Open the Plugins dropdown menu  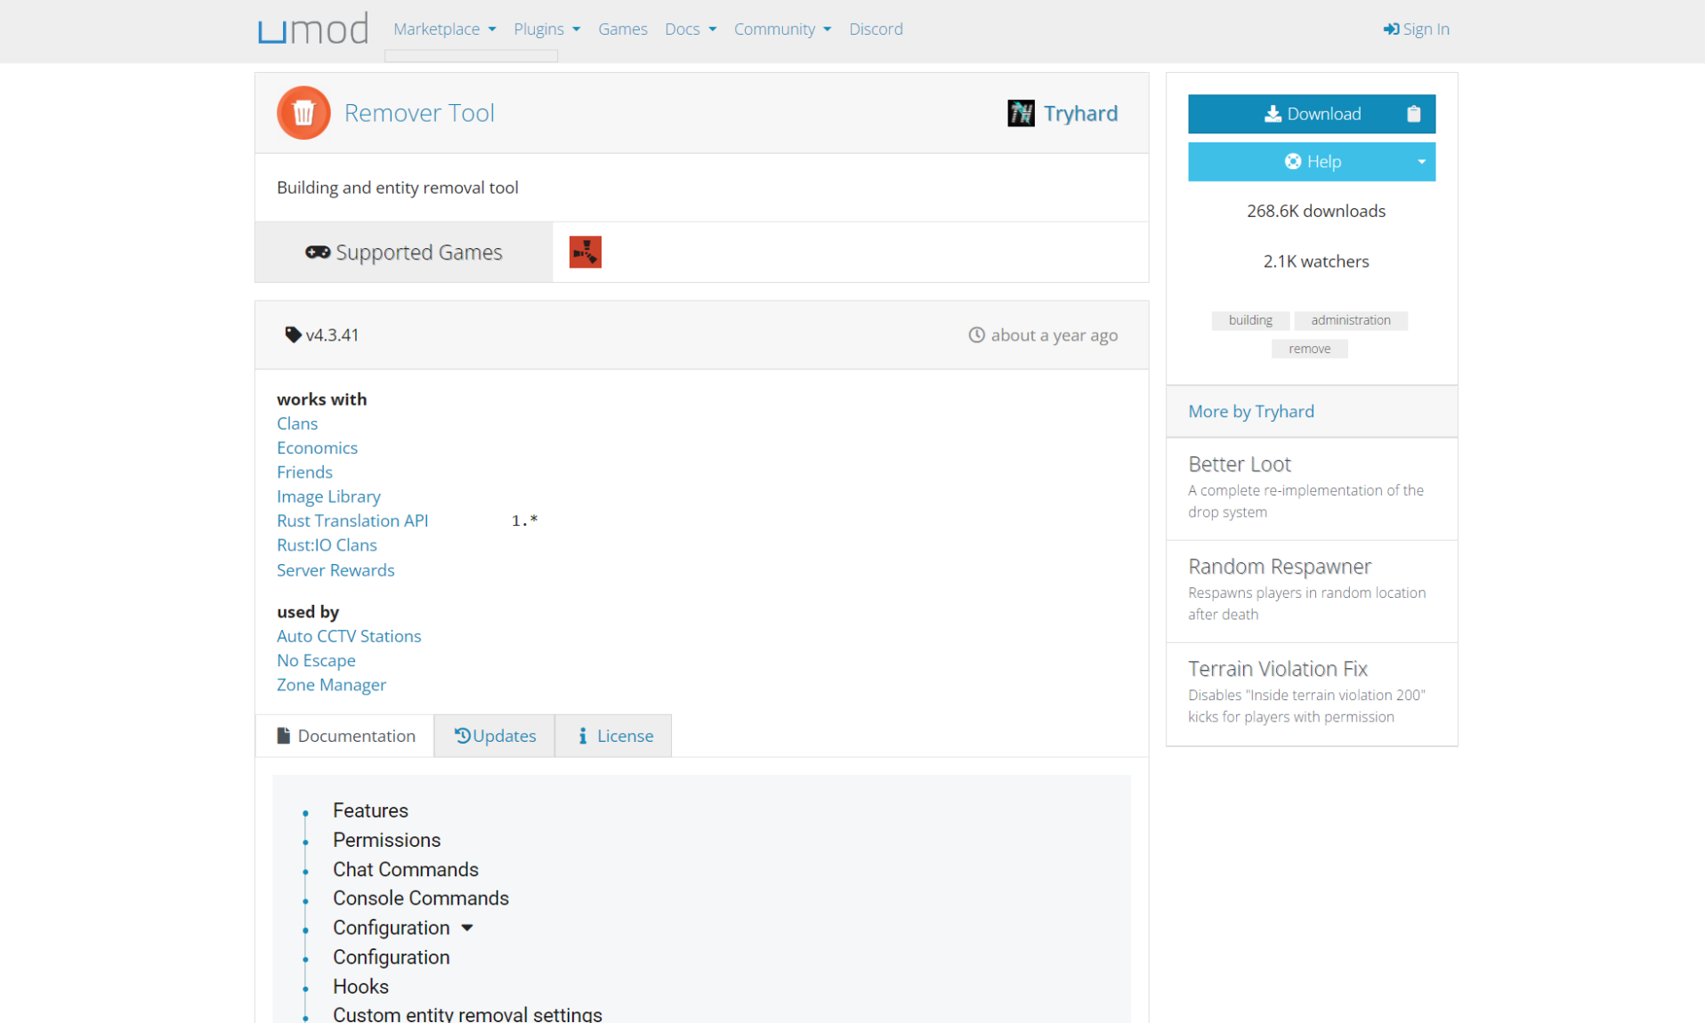click(546, 29)
